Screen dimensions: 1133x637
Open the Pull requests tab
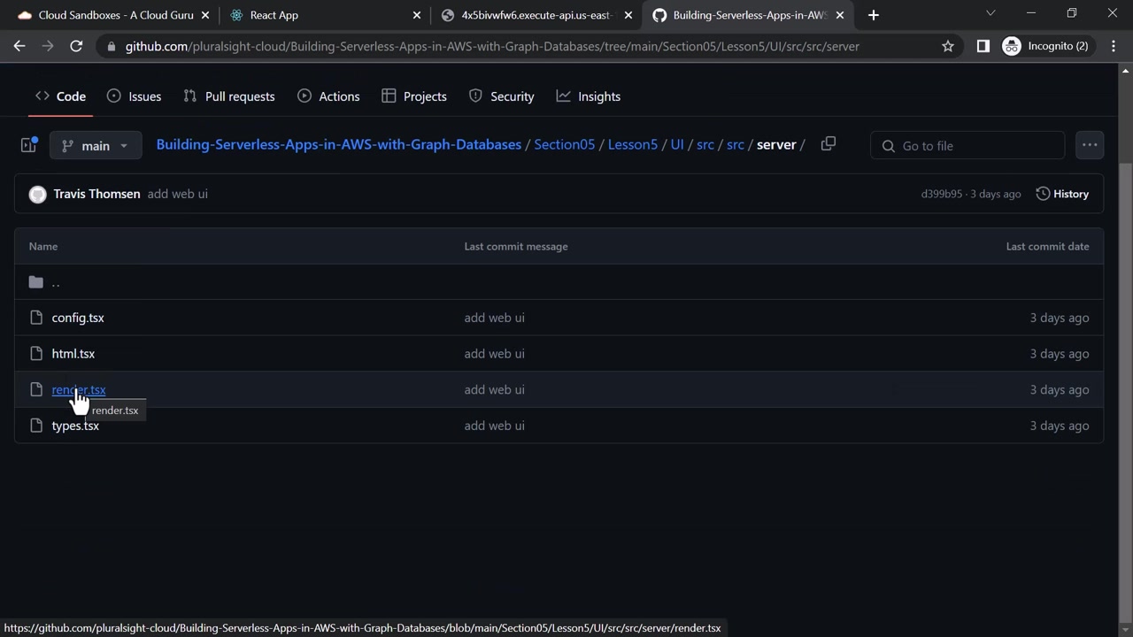click(229, 96)
